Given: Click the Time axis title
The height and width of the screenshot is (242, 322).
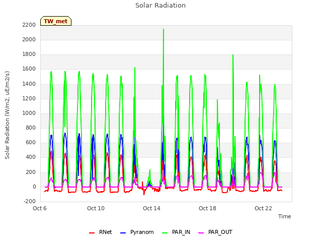Looking at the screenshot, I should pyautogui.click(x=285, y=216).
